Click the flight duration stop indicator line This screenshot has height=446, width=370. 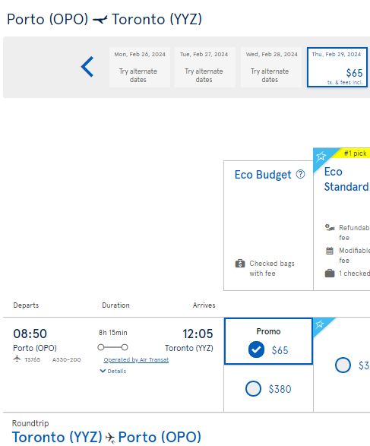point(112,347)
